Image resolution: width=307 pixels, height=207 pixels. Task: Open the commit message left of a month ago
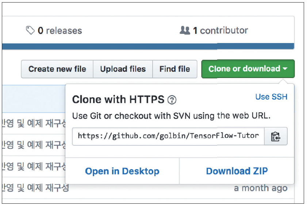point(35,188)
